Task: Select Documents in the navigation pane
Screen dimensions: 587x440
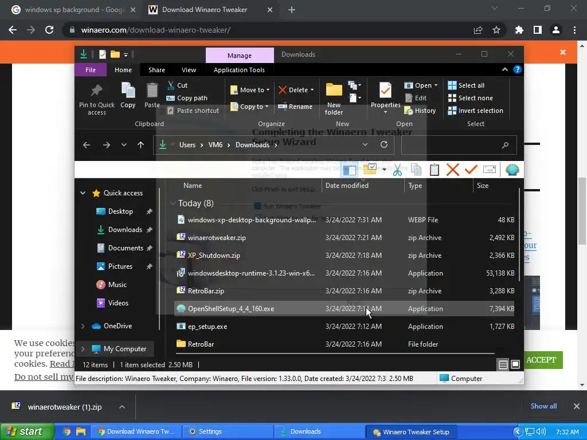Action: [x=126, y=248]
